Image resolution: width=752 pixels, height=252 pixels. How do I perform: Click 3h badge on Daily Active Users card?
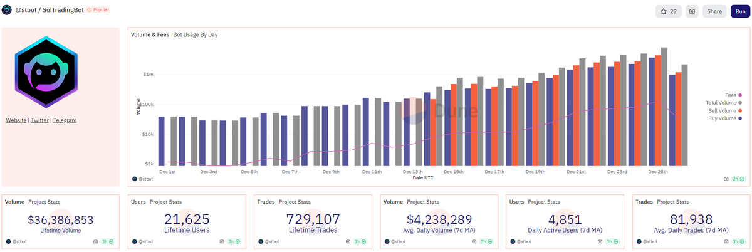click(x=613, y=241)
